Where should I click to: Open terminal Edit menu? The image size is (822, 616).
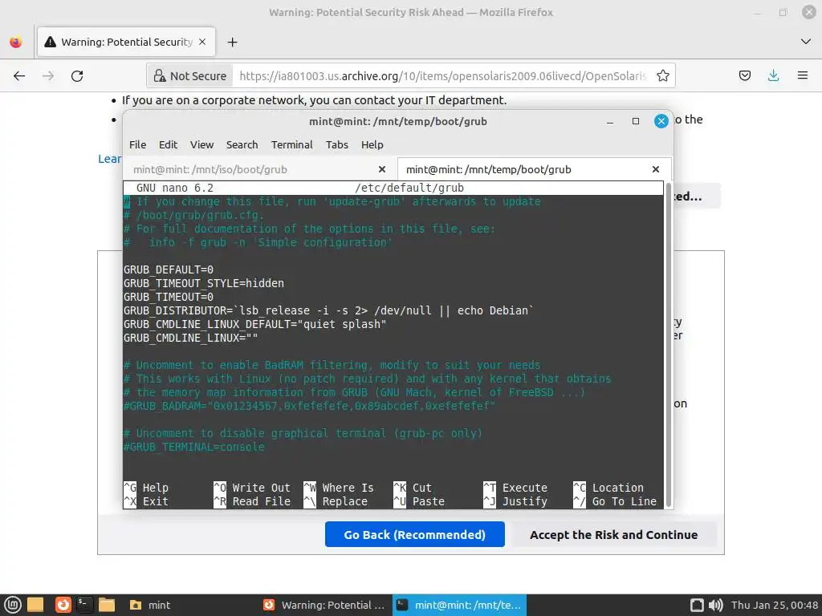click(168, 144)
